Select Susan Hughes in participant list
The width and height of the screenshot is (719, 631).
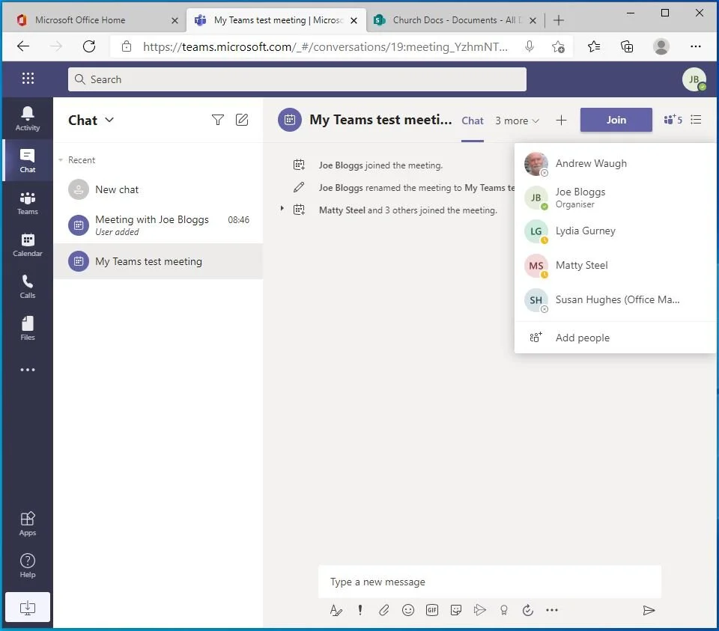tap(616, 299)
